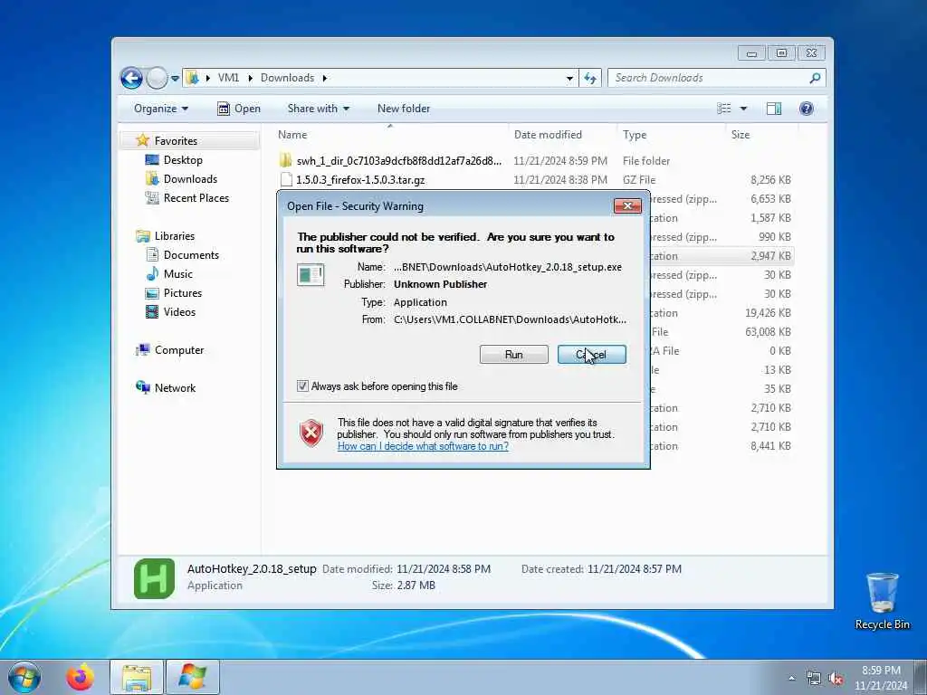Click the Windows flag taskbar button
927x695 pixels.
point(193,677)
